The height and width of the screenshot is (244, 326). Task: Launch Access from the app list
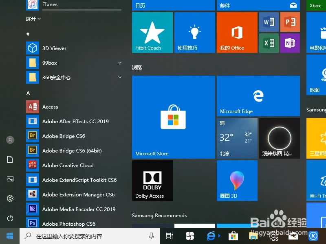coord(74,107)
